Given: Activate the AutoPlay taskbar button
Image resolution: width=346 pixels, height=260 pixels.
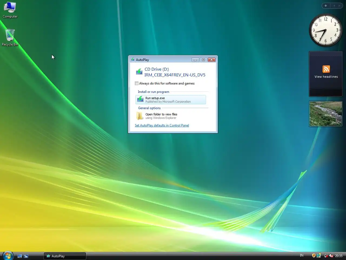Looking at the screenshot, I should pos(65,256).
